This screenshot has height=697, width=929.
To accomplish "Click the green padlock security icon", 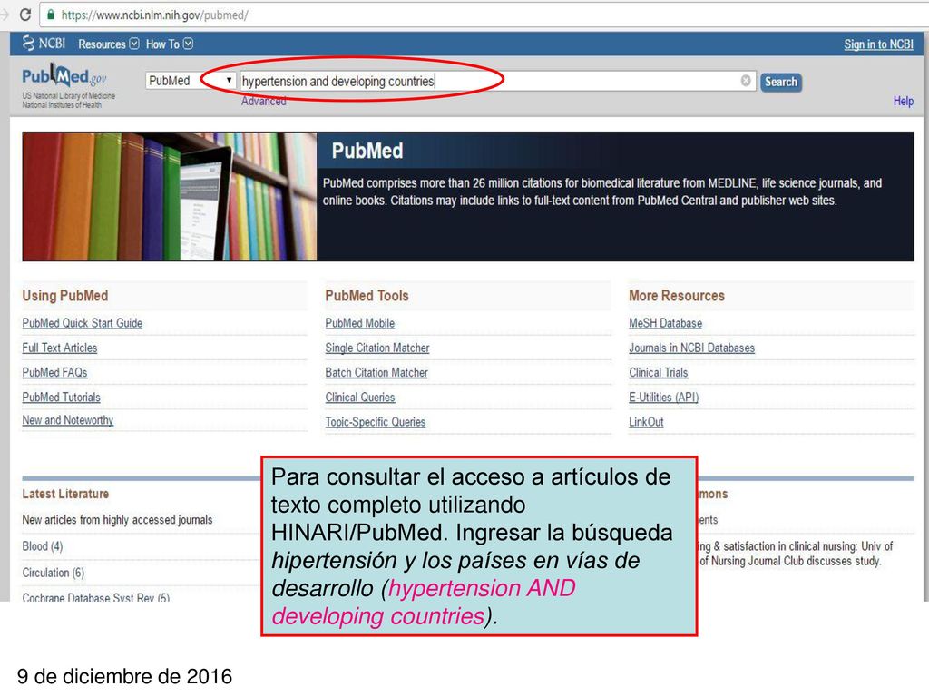I will tap(51, 15).
